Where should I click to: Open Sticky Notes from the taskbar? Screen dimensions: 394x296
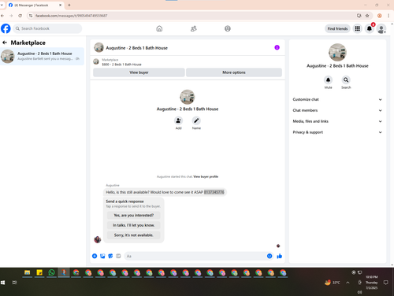tap(39, 272)
